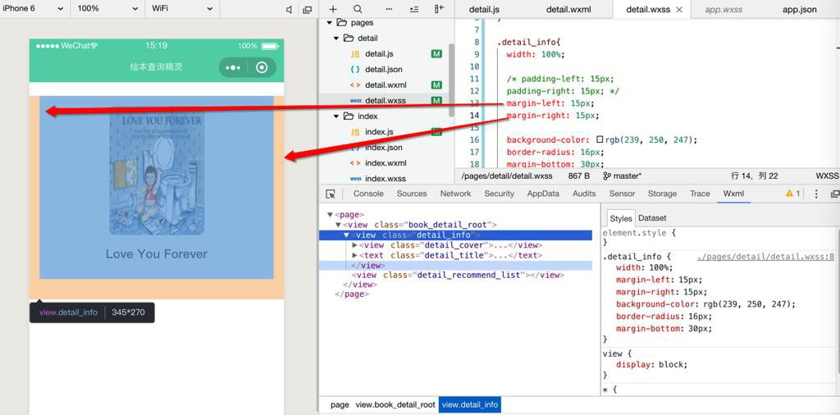Collapse the detail_info view node

point(347,235)
